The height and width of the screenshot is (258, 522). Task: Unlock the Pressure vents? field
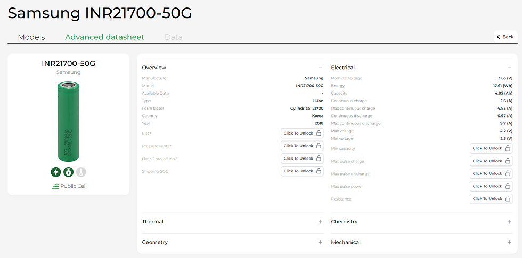point(302,146)
